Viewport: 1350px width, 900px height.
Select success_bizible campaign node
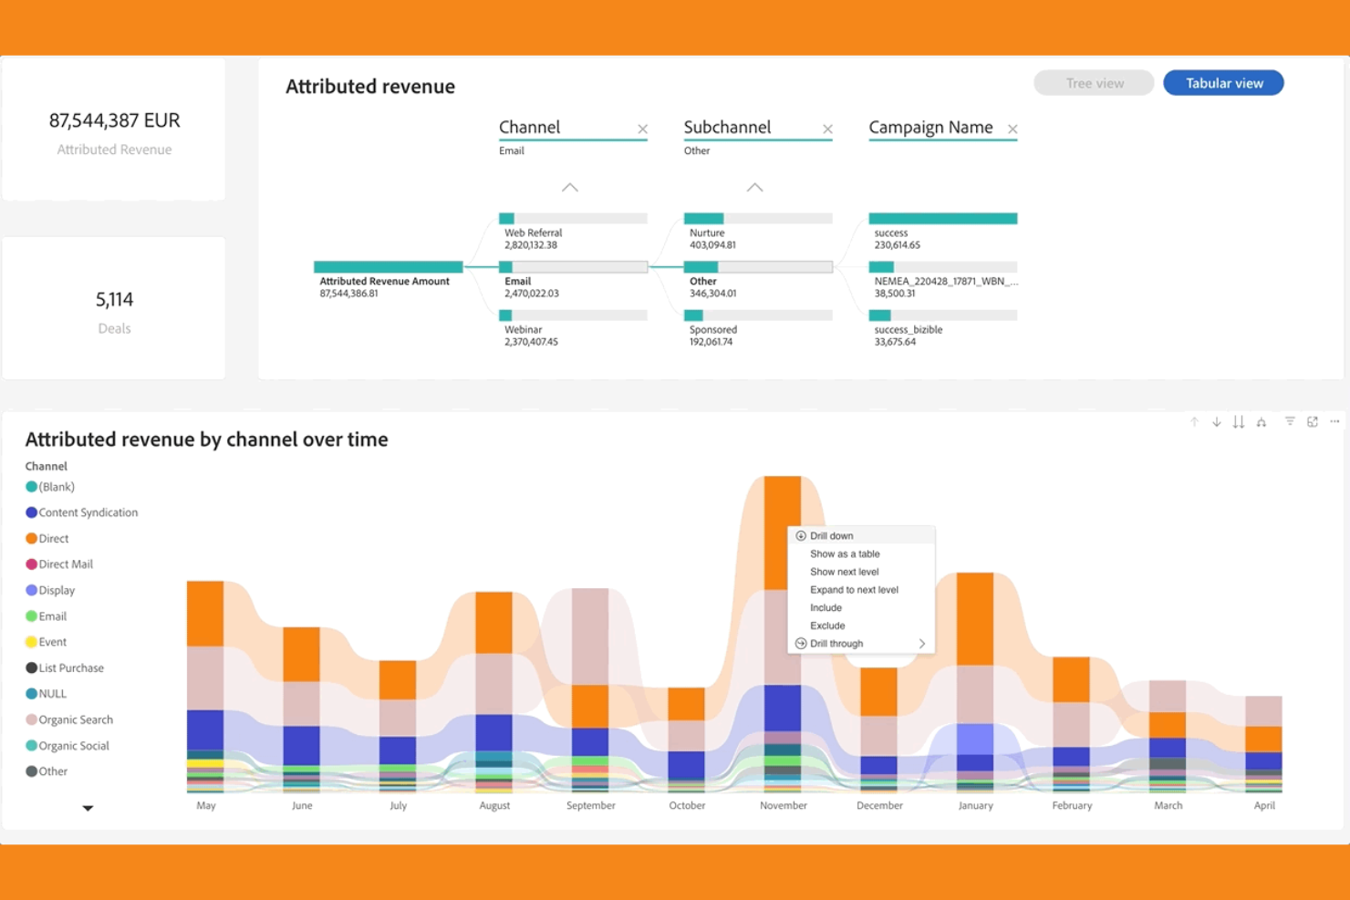pos(943,328)
